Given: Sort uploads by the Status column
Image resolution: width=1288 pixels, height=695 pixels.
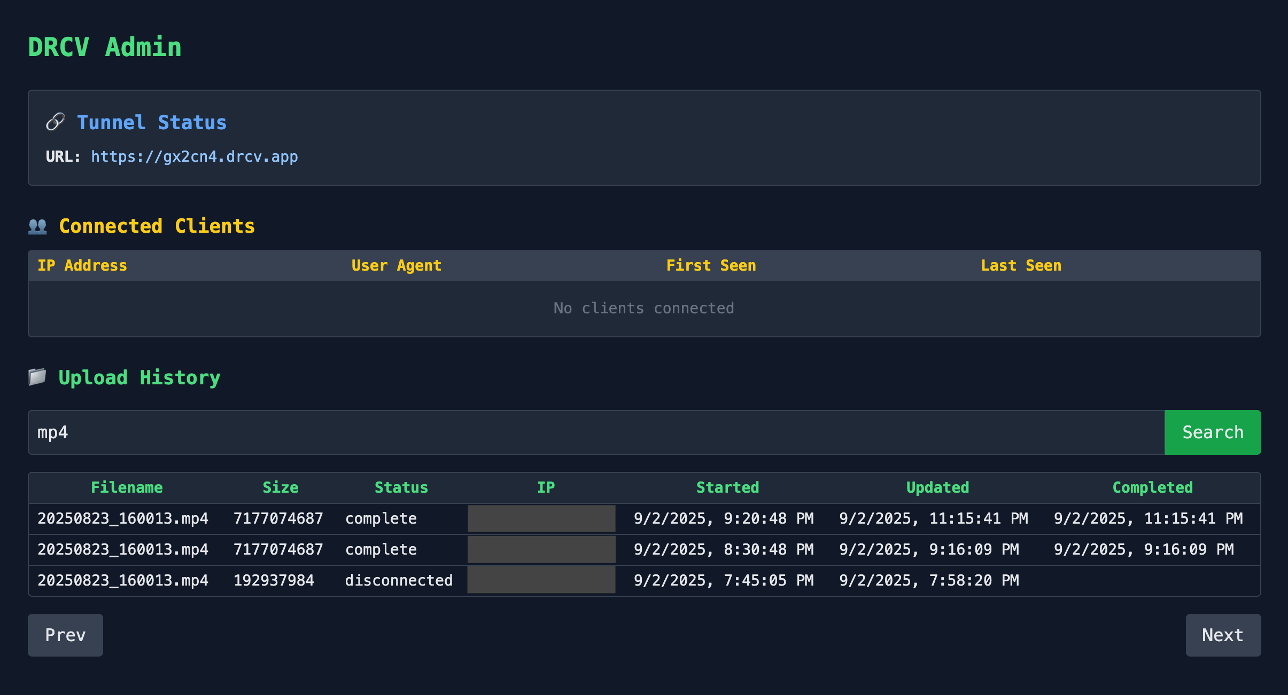Looking at the screenshot, I should click(x=401, y=487).
